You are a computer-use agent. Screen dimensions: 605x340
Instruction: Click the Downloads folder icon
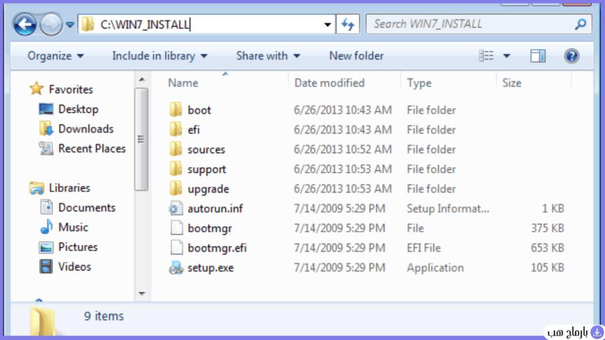click(x=46, y=129)
